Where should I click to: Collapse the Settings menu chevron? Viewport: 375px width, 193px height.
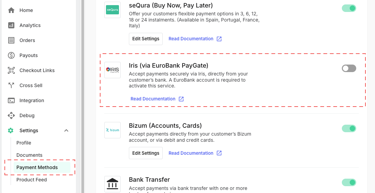66,130
